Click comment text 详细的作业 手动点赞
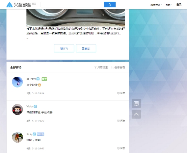This screenshot has height=153, width=187. pyautogui.click(x=39, y=112)
